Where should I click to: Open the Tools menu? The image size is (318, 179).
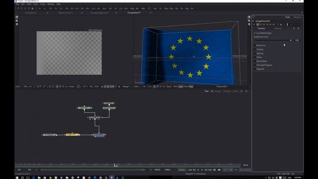coord(35,4)
